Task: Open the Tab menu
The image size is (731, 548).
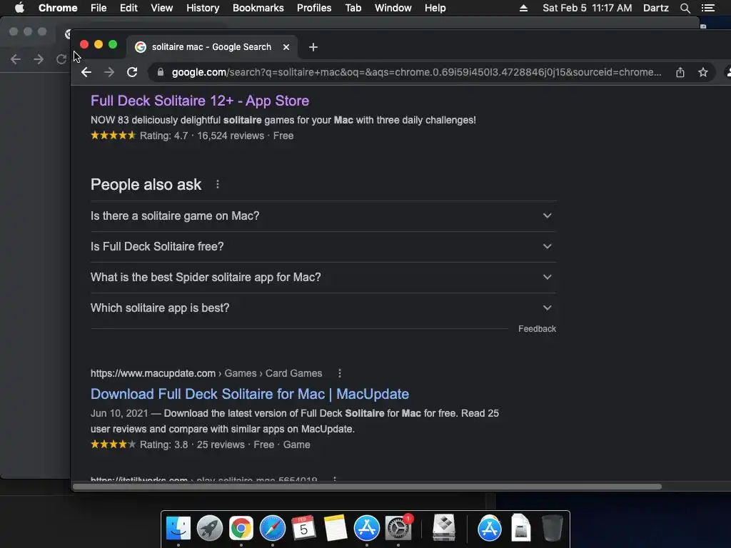Action: pyautogui.click(x=353, y=8)
